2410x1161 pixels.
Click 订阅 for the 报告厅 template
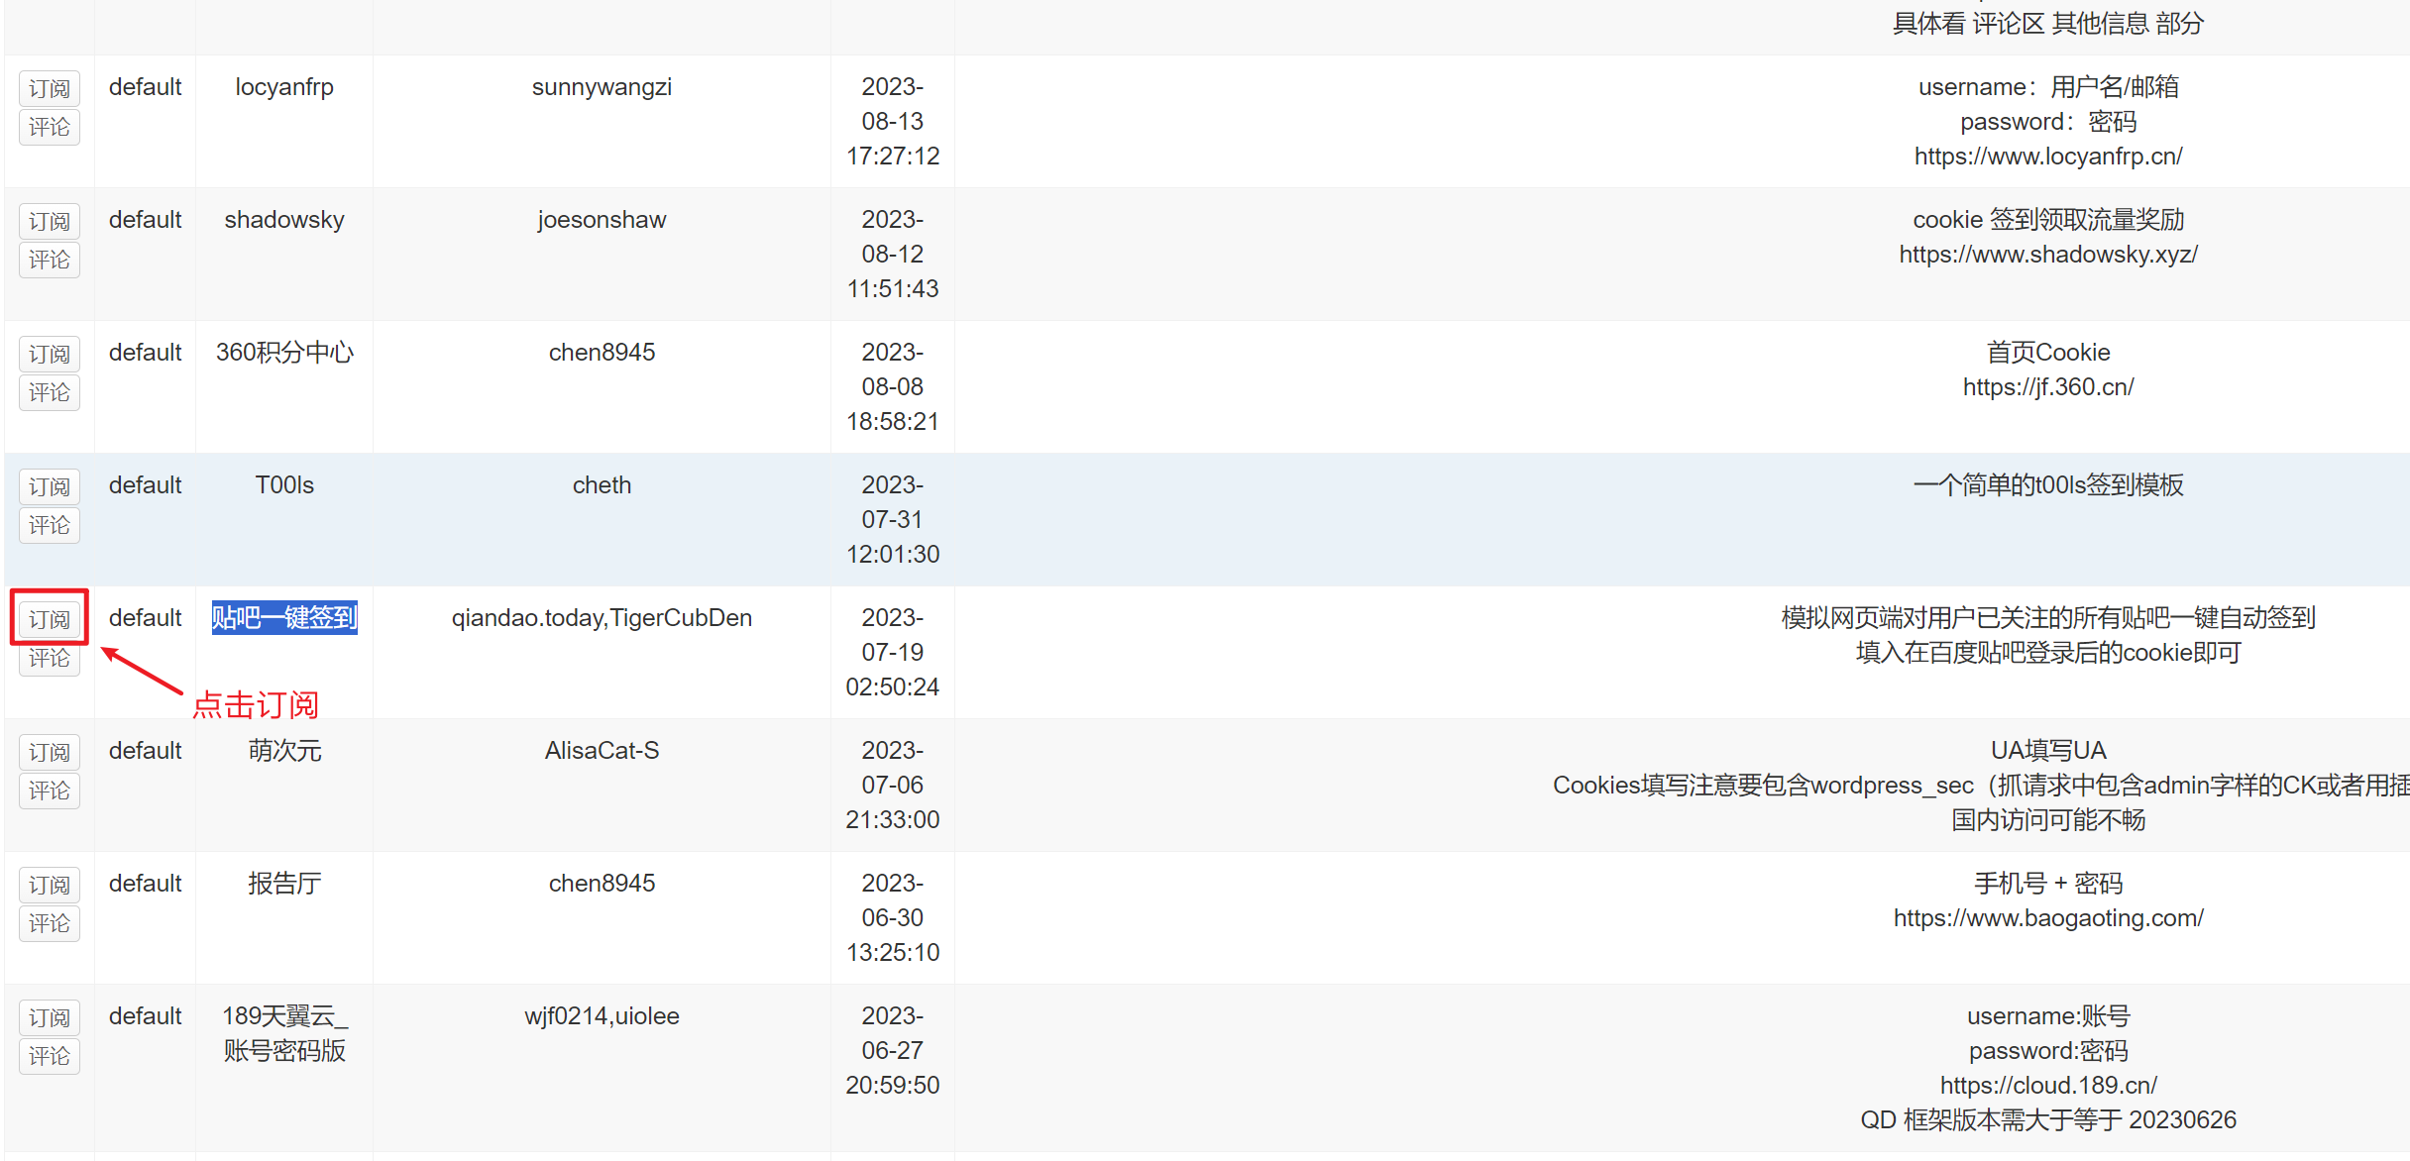coord(49,884)
